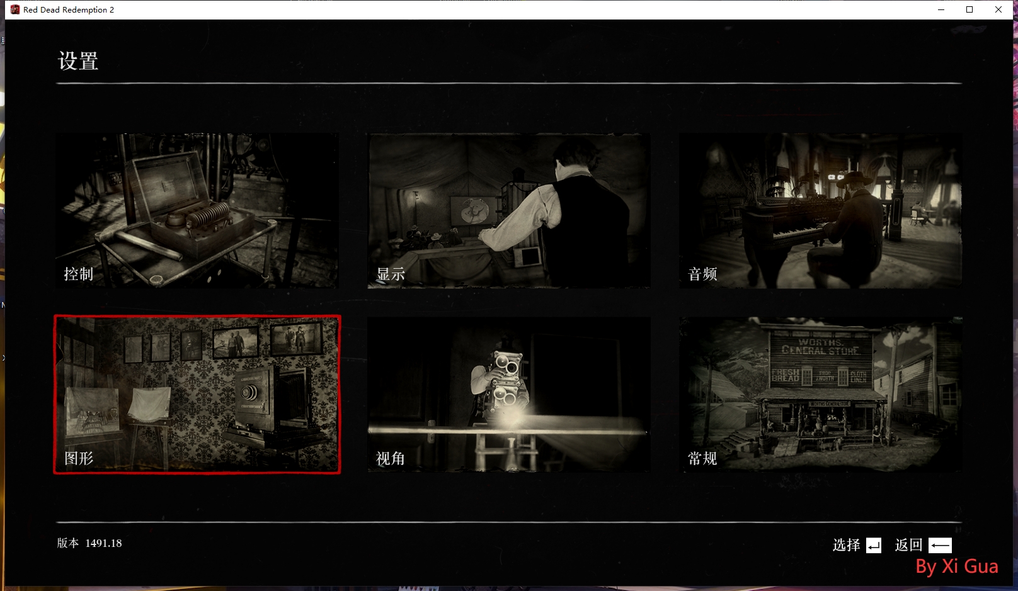Click the 'By Xi Gua' red watermark
The width and height of the screenshot is (1018, 591).
pos(956,566)
